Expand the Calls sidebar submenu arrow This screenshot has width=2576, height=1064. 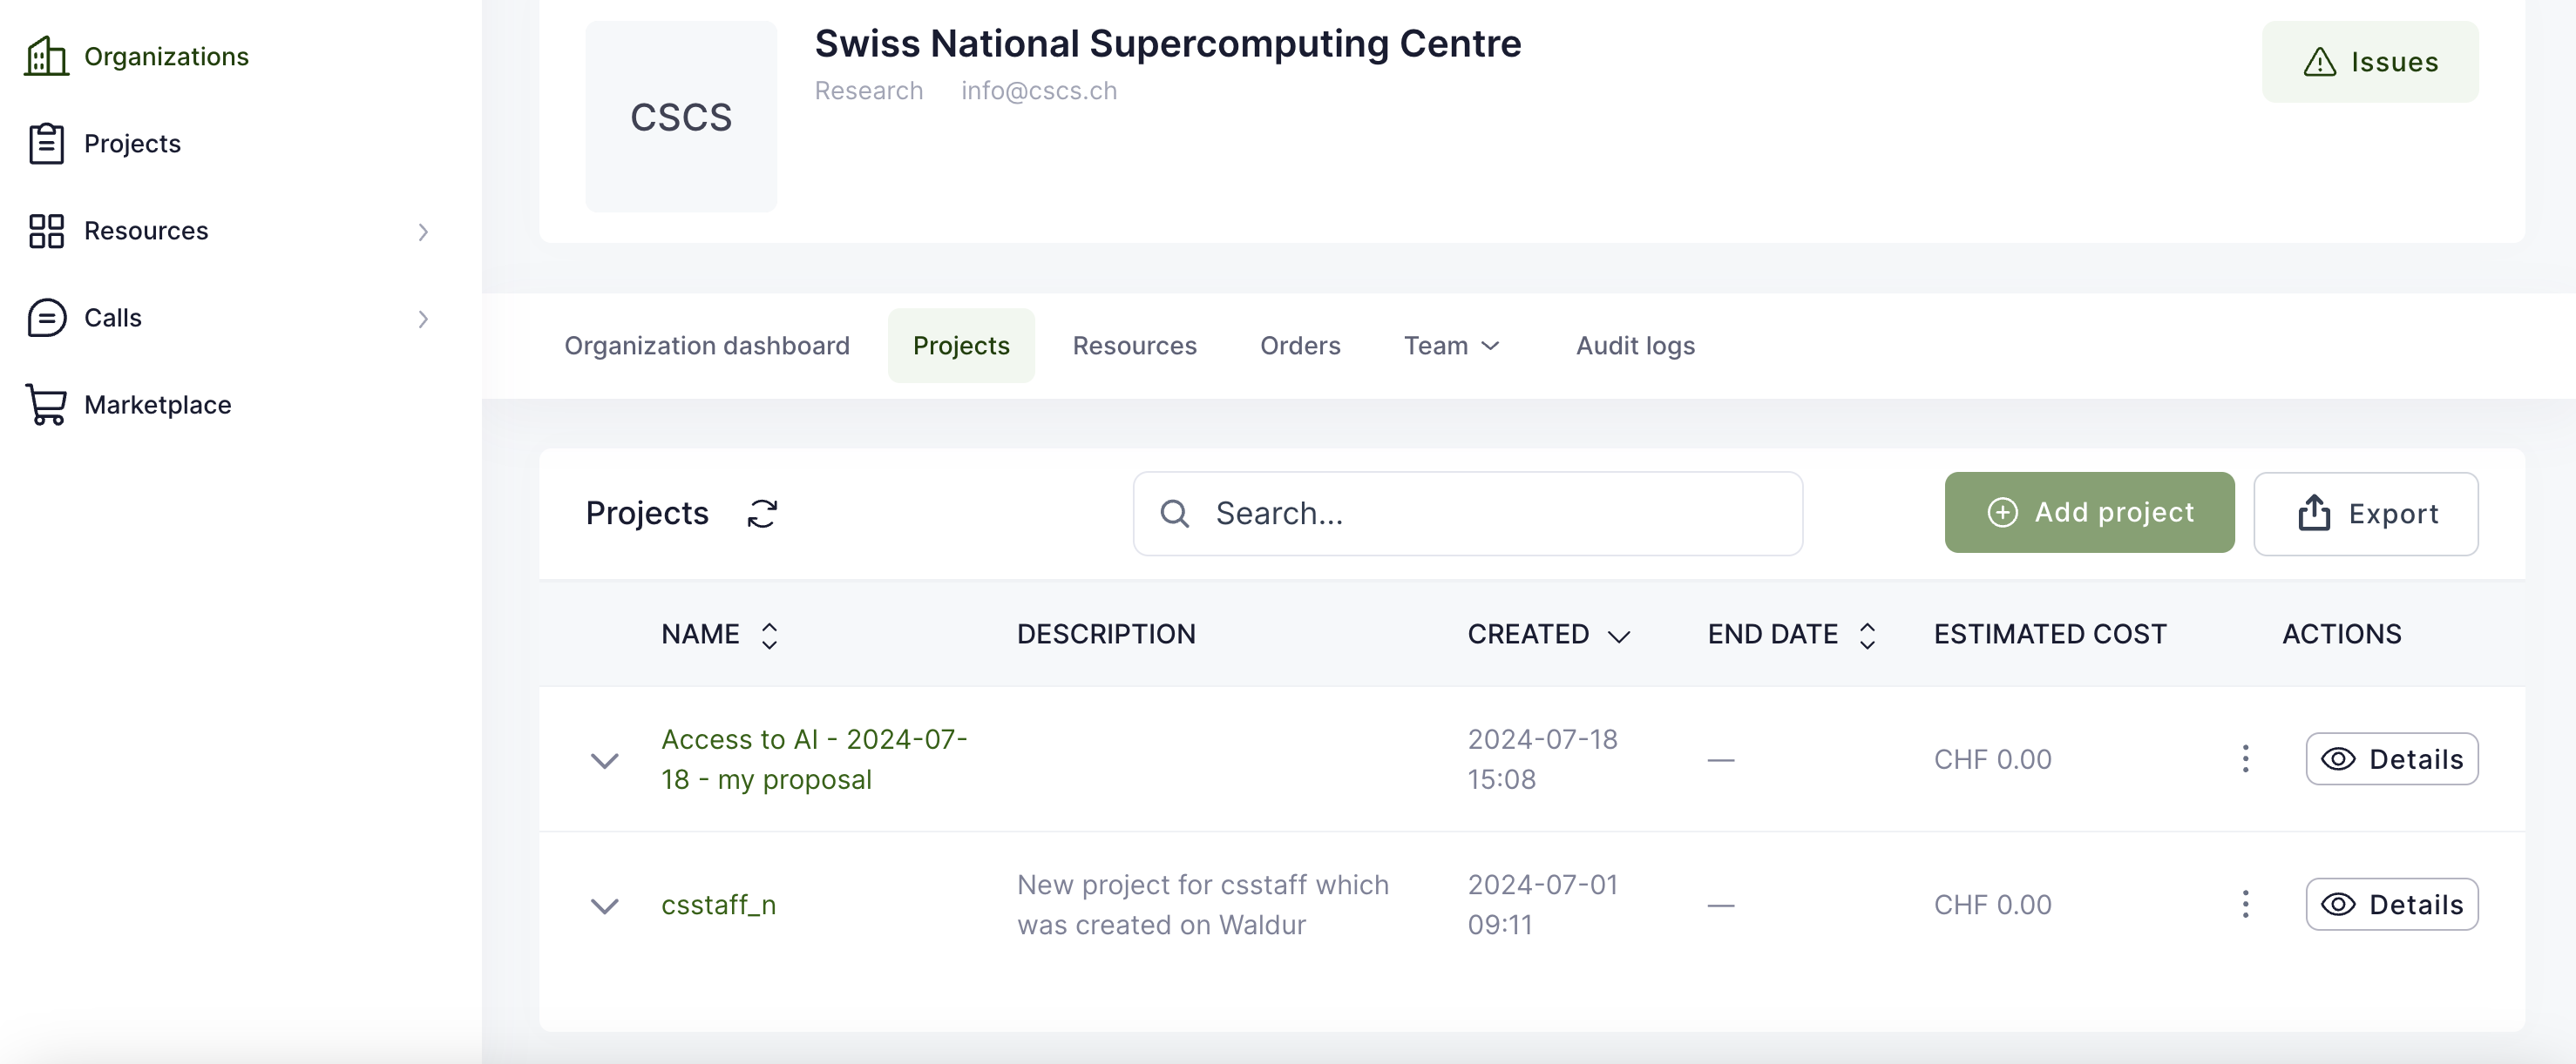tap(423, 319)
